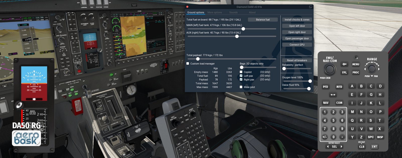The image size is (402, 158).
Task: Click the number 1 key on keypad
Action: click(325, 112)
